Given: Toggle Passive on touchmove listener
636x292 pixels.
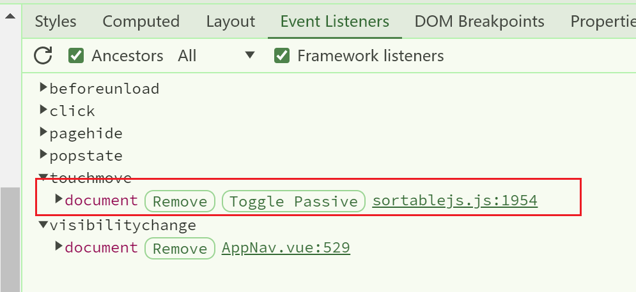Looking at the screenshot, I should pyautogui.click(x=293, y=201).
